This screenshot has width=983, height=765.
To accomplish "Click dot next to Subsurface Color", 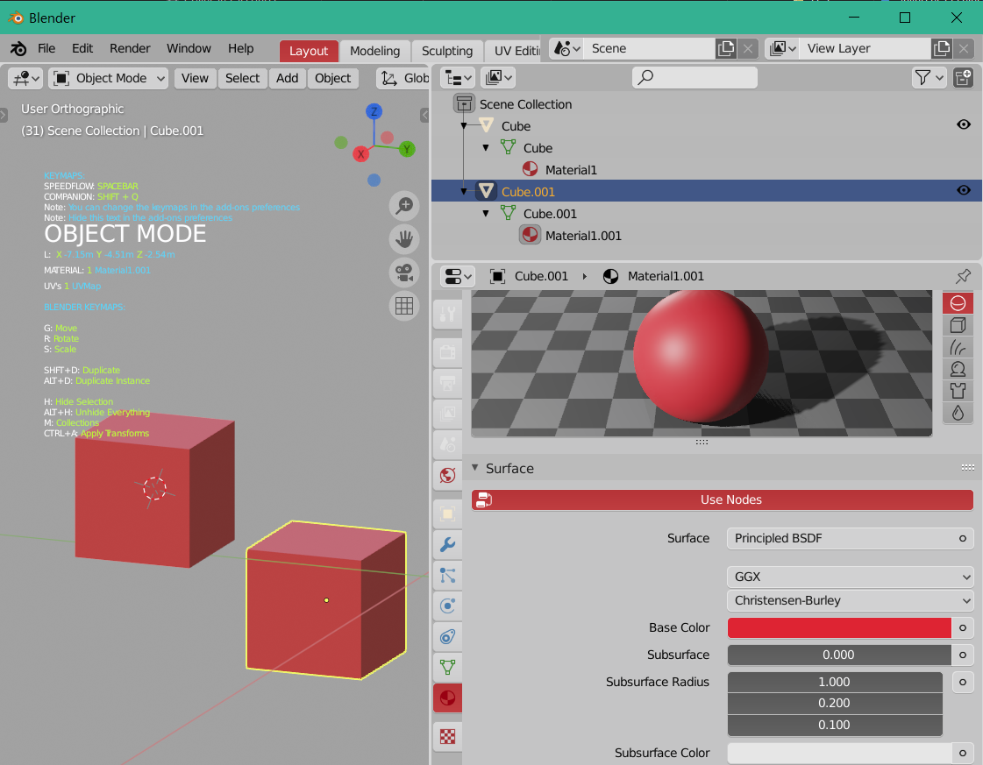I will [x=962, y=753].
